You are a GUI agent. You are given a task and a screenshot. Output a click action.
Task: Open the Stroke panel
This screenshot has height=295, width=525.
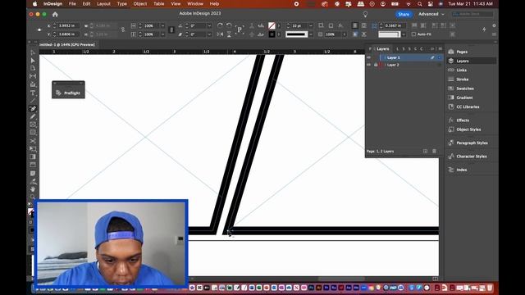[x=462, y=79]
